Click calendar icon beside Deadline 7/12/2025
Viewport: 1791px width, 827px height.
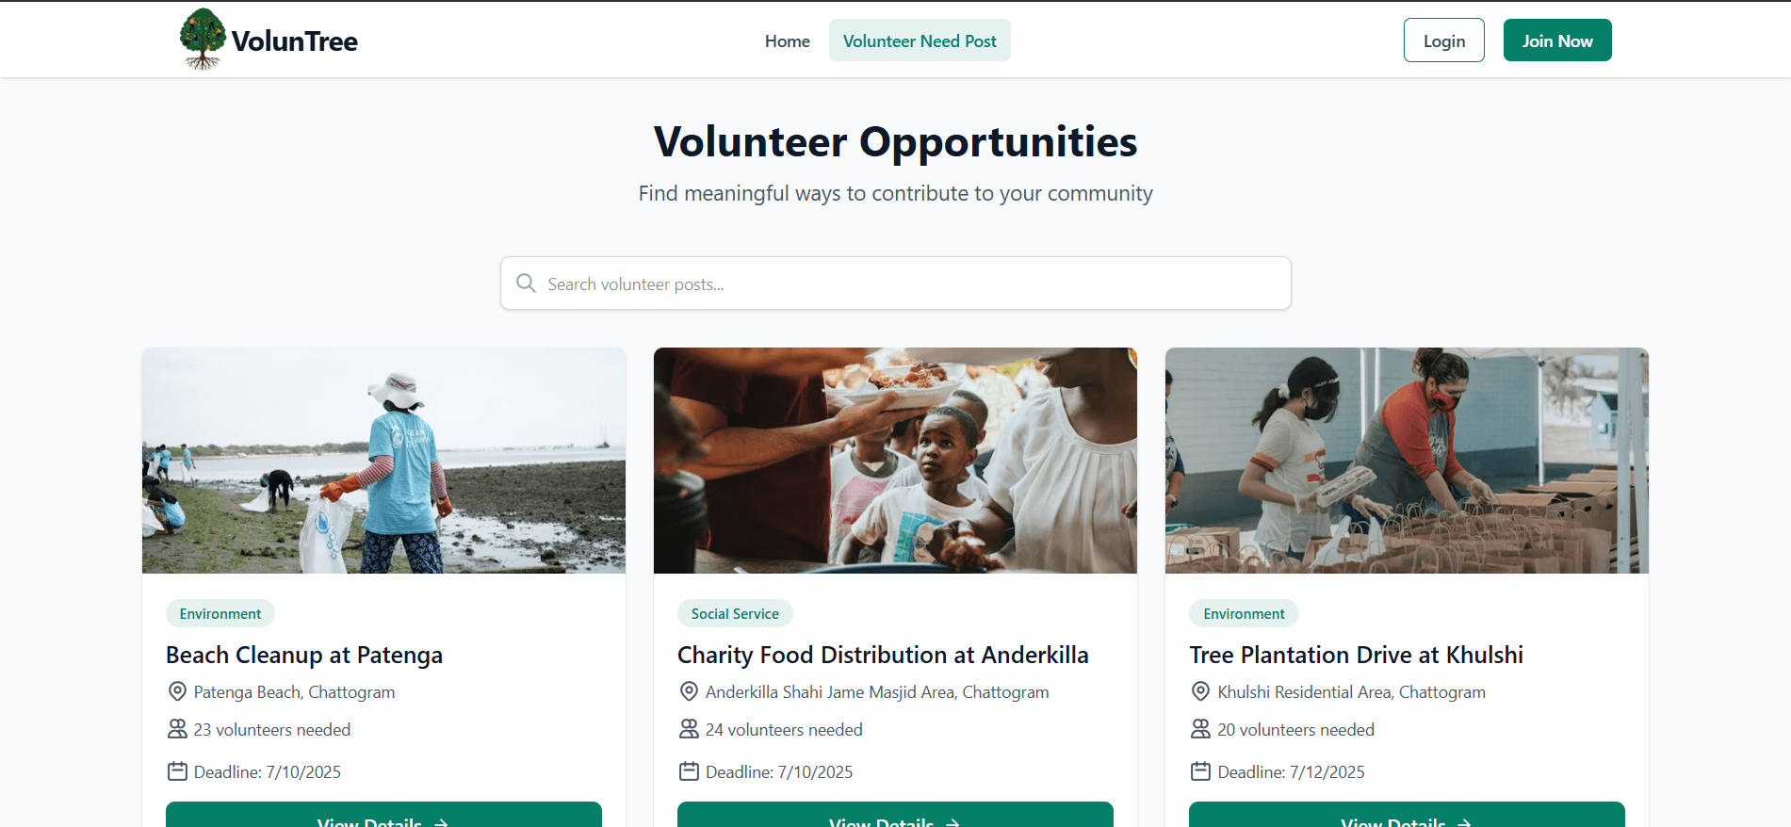1200,771
